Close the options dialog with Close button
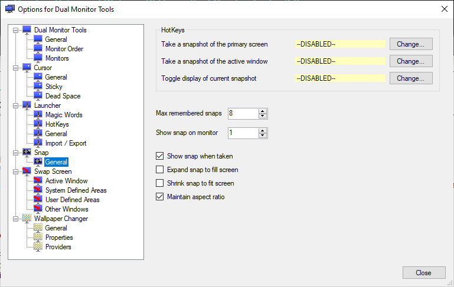Viewport: 454px width, 287px height. coord(424,272)
